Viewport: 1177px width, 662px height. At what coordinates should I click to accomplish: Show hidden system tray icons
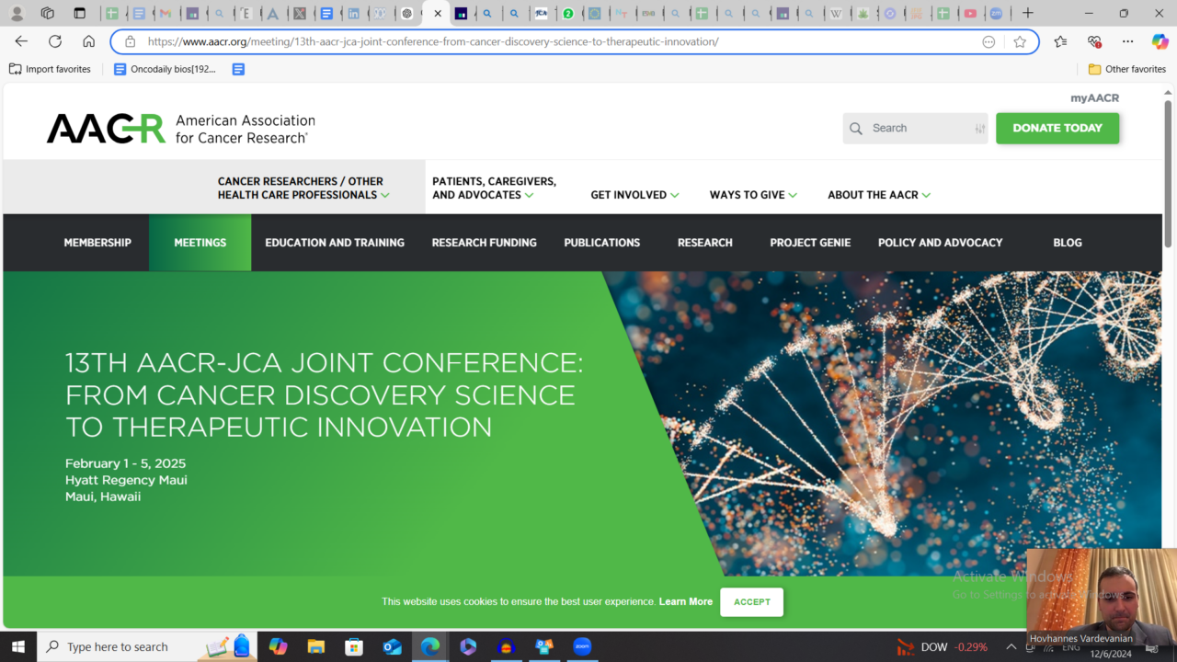coord(1011,647)
